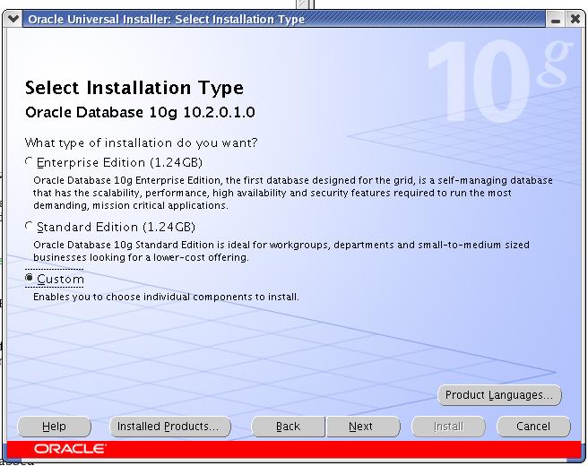Select the Custom installation radio button
Viewport: 588px width, 466px height.
coord(30,279)
